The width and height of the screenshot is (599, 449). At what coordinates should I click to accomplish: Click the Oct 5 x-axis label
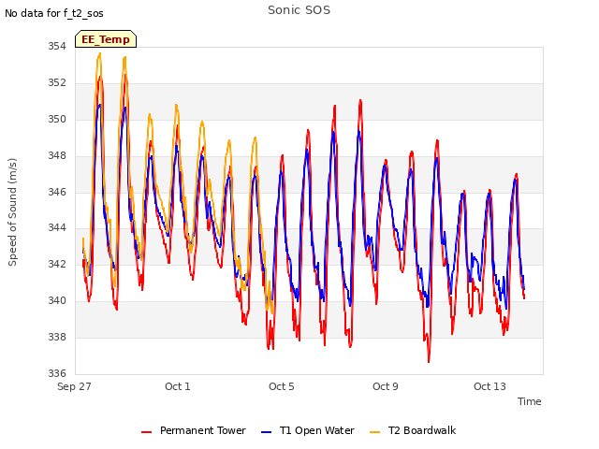(282, 386)
